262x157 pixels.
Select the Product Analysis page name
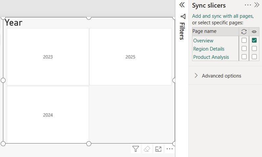[x=211, y=57]
